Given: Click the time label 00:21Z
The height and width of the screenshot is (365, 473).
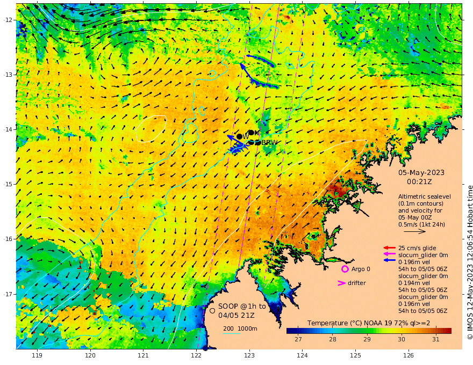Looking at the screenshot, I should point(419,182).
